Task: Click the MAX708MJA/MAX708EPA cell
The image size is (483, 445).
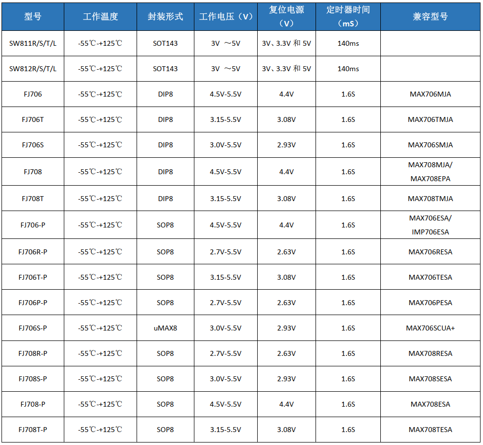Action: click(x=430, y=172)
